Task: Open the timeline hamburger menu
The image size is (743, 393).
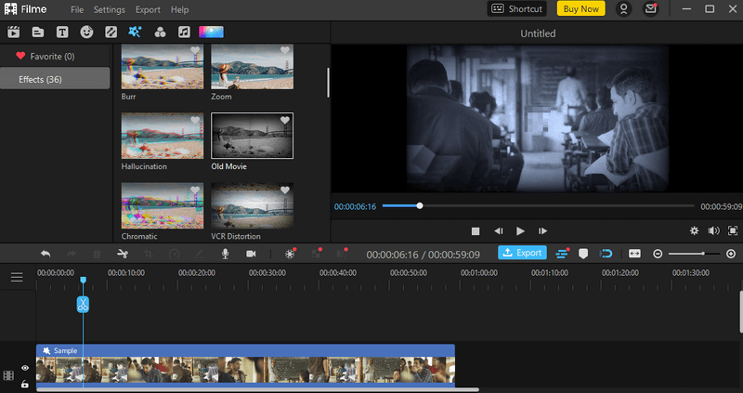Action: click(x=17, y=277)
